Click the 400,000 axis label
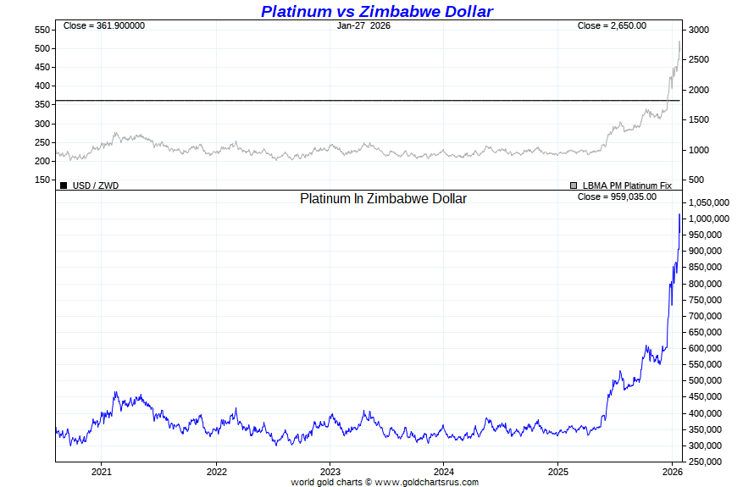754x487 pixels. 705,413
